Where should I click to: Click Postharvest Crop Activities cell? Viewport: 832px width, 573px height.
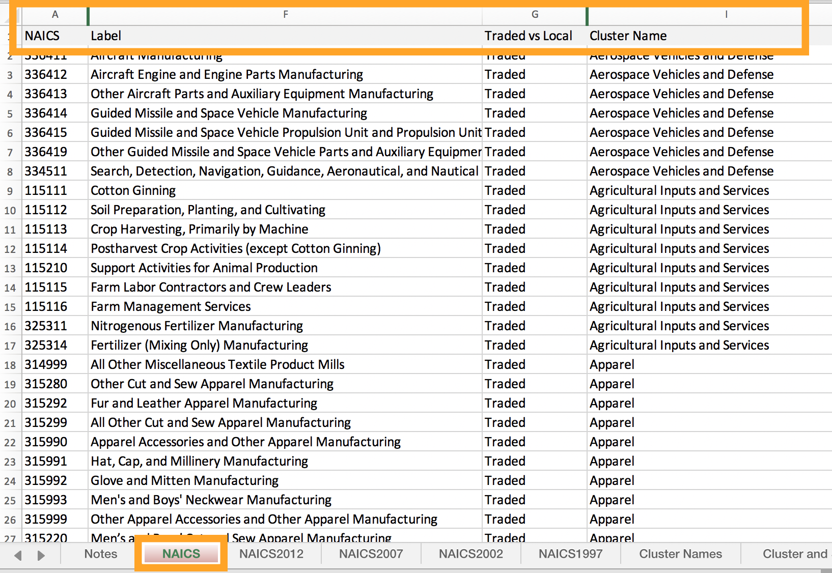point(286,248)
